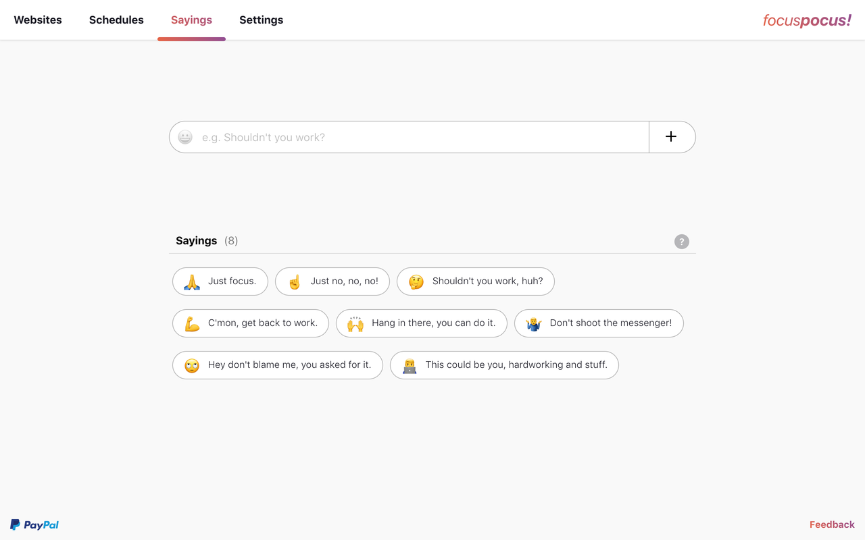Select the Sayings tab
The height and width of the screenshot is (540, 865).
pos(191,20)
